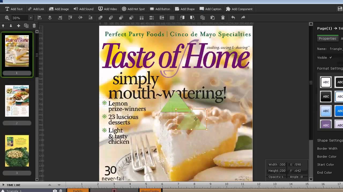The height and width of the screenshot is (192, 343).
Task: Align selected objects to the right edge
Action: [60, 18]
